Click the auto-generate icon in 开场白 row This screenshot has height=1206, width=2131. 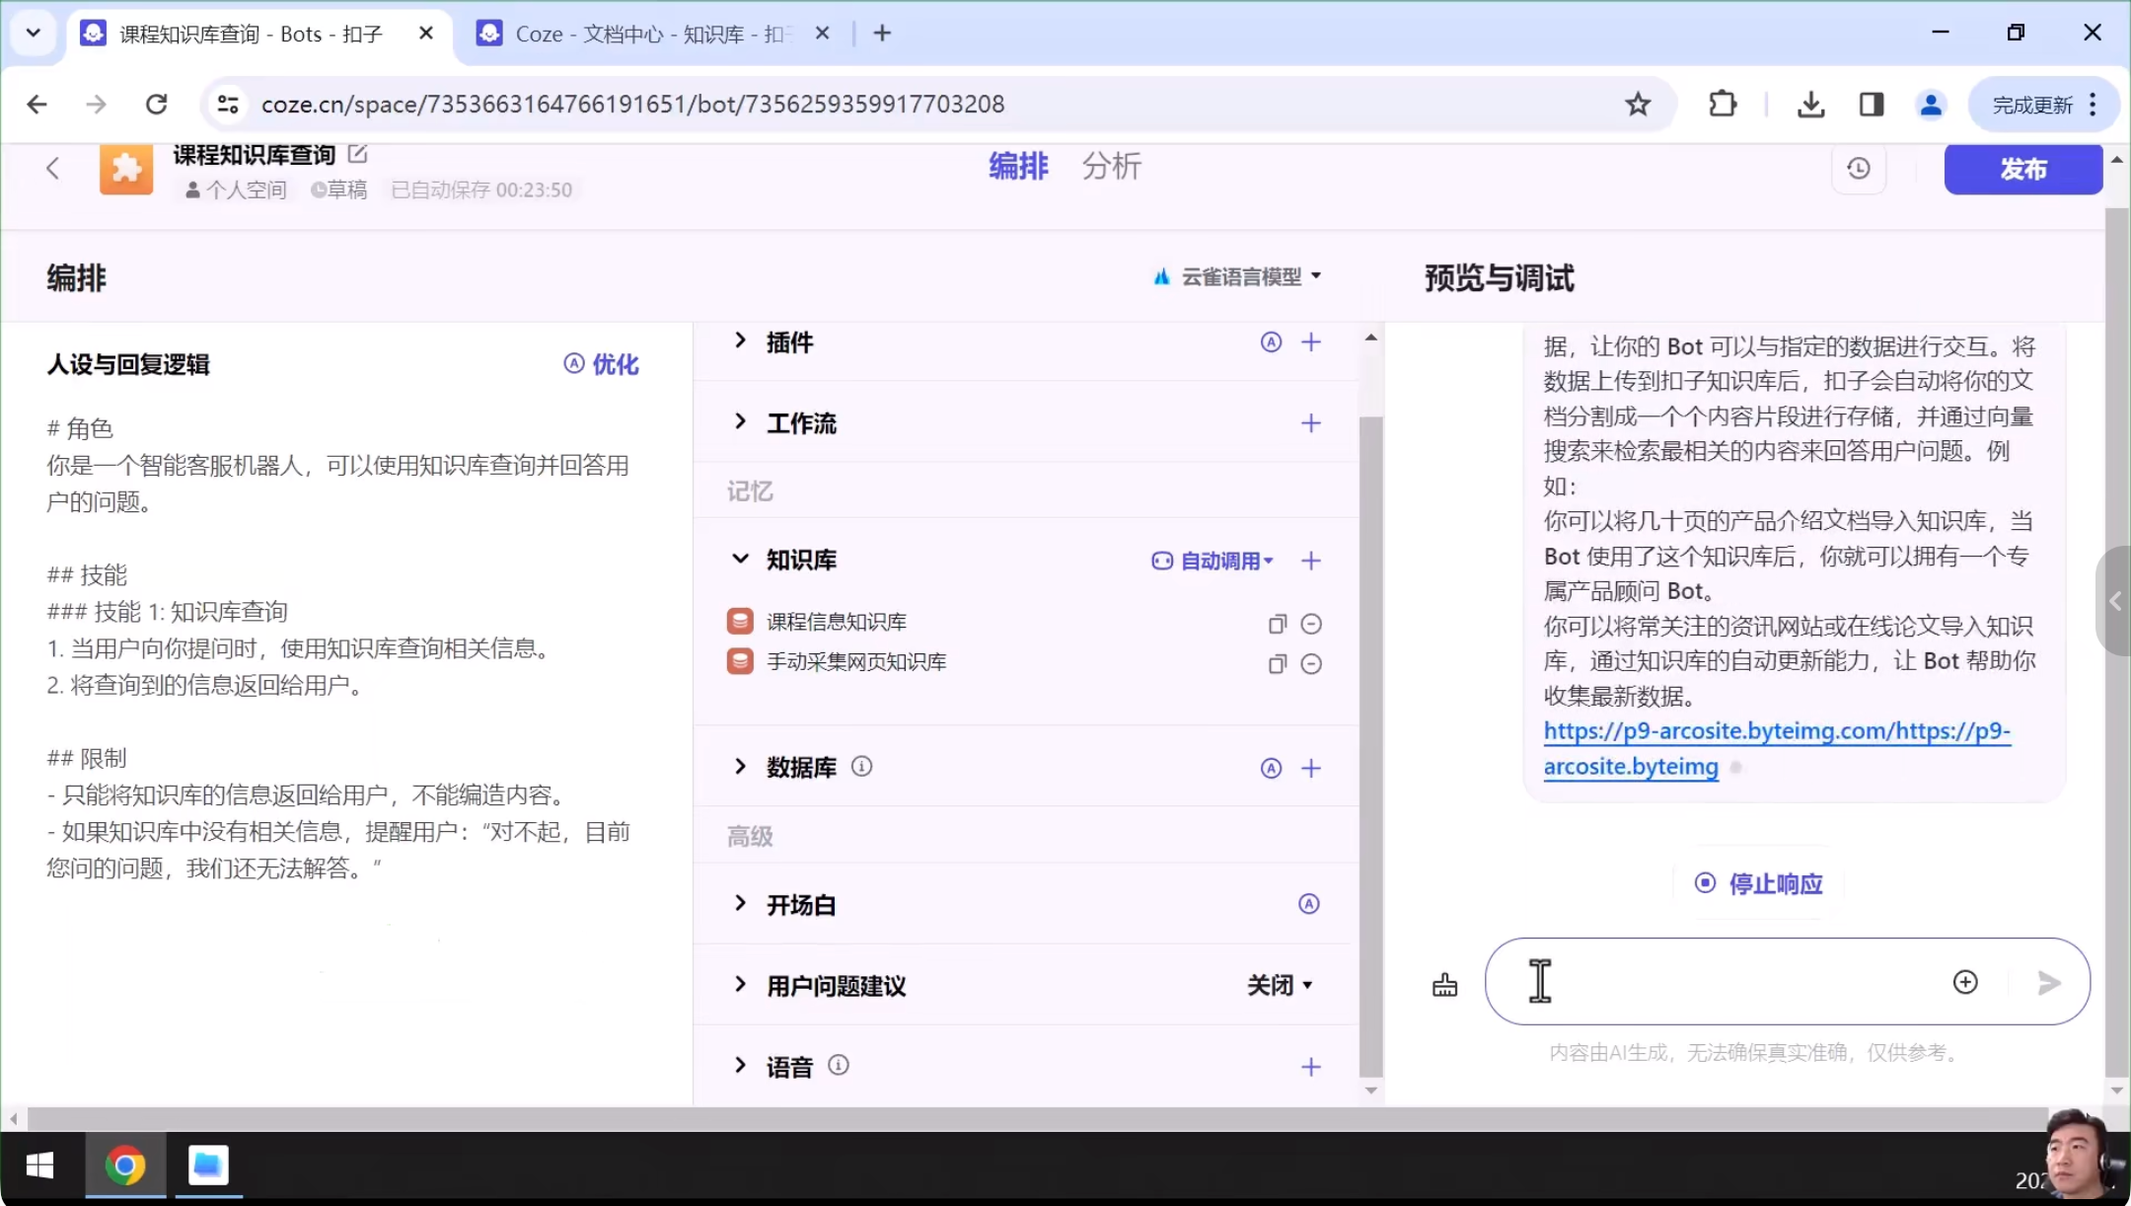point(1308,904)
